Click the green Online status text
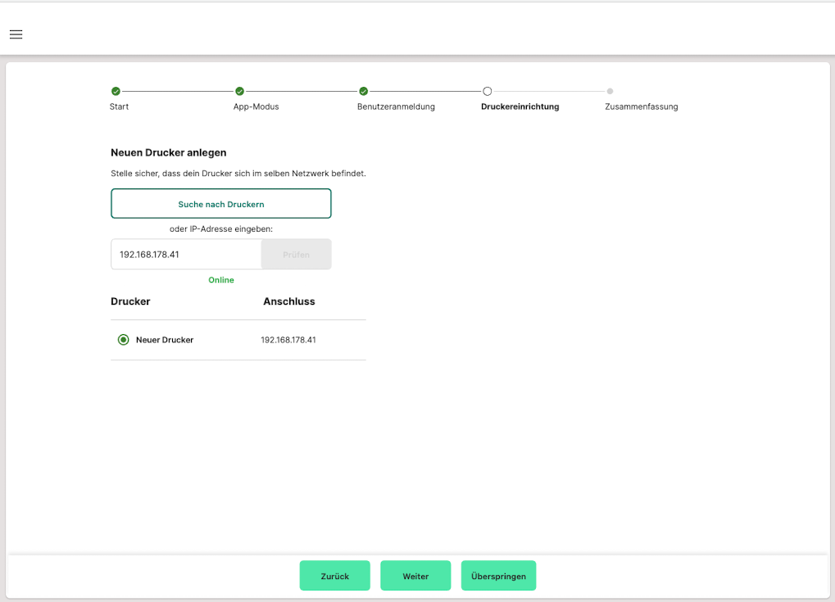Image resolution: width=835 pixels, height=602 pixels. coord(221,280)
